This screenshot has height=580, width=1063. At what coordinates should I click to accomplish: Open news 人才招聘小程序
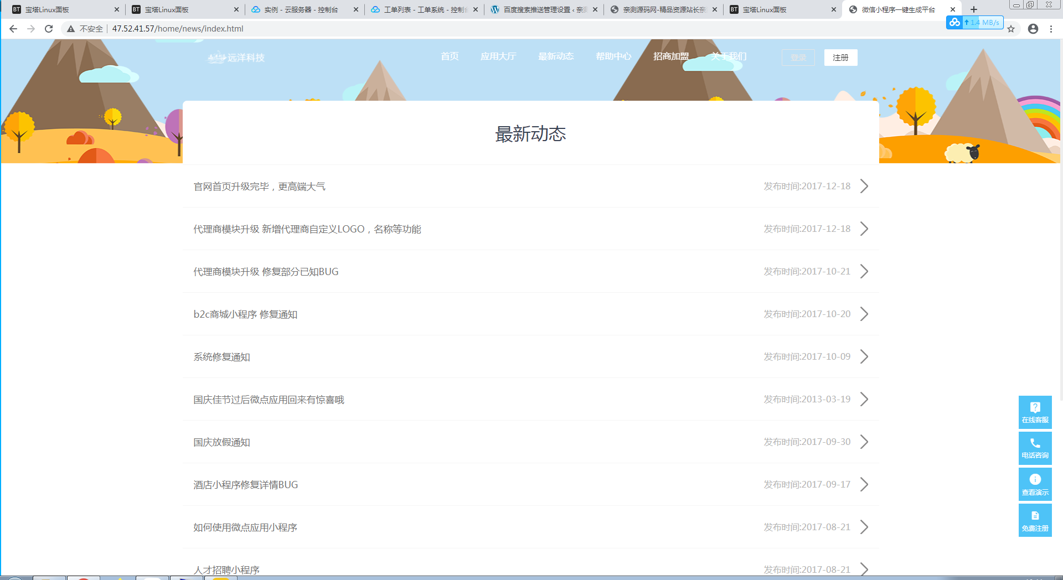click(226, 570)
